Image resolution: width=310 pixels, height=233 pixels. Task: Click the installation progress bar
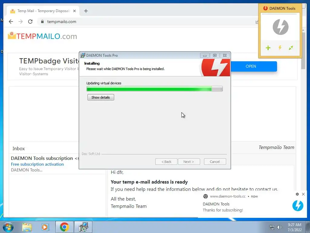[x=155, y=89]
